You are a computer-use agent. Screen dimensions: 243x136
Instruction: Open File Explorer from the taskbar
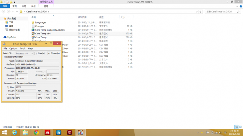point(25,133)
